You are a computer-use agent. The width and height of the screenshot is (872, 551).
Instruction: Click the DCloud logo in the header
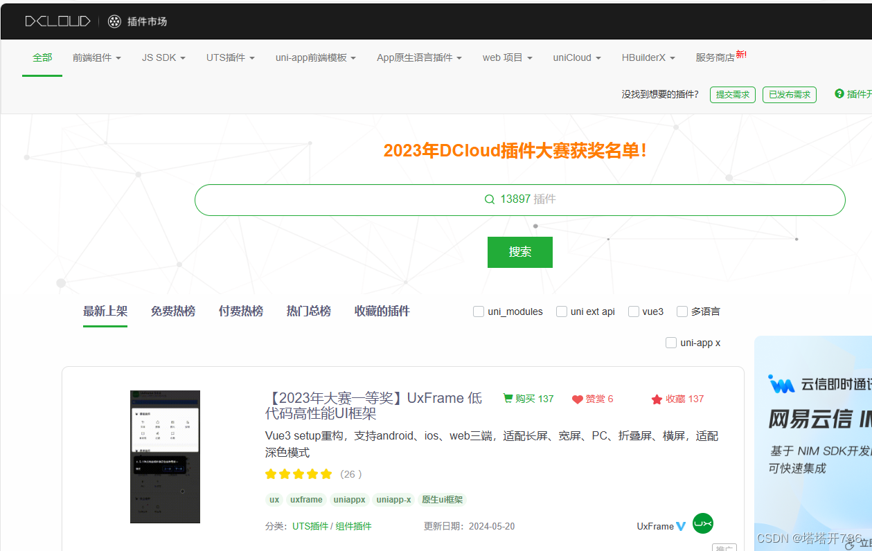click(57, 21)
